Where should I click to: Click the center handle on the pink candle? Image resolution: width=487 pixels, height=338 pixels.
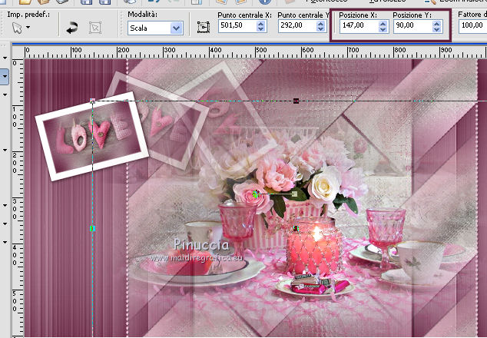[296, 229]
